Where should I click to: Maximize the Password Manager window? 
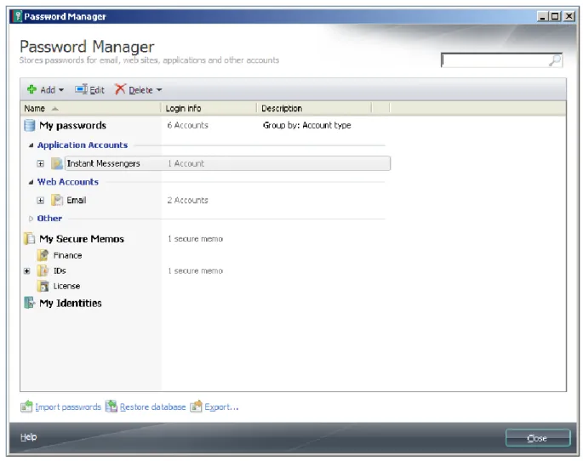[555, 16]
